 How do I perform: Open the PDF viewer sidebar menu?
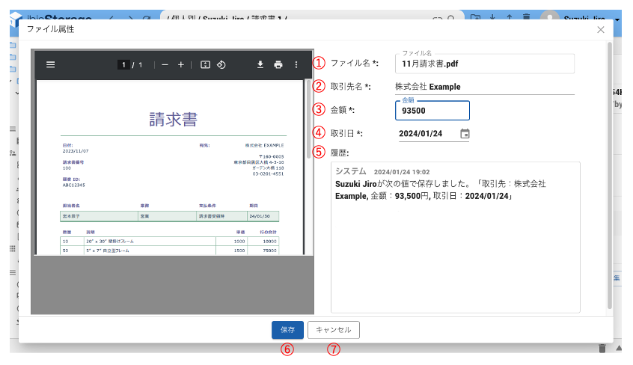51,65
